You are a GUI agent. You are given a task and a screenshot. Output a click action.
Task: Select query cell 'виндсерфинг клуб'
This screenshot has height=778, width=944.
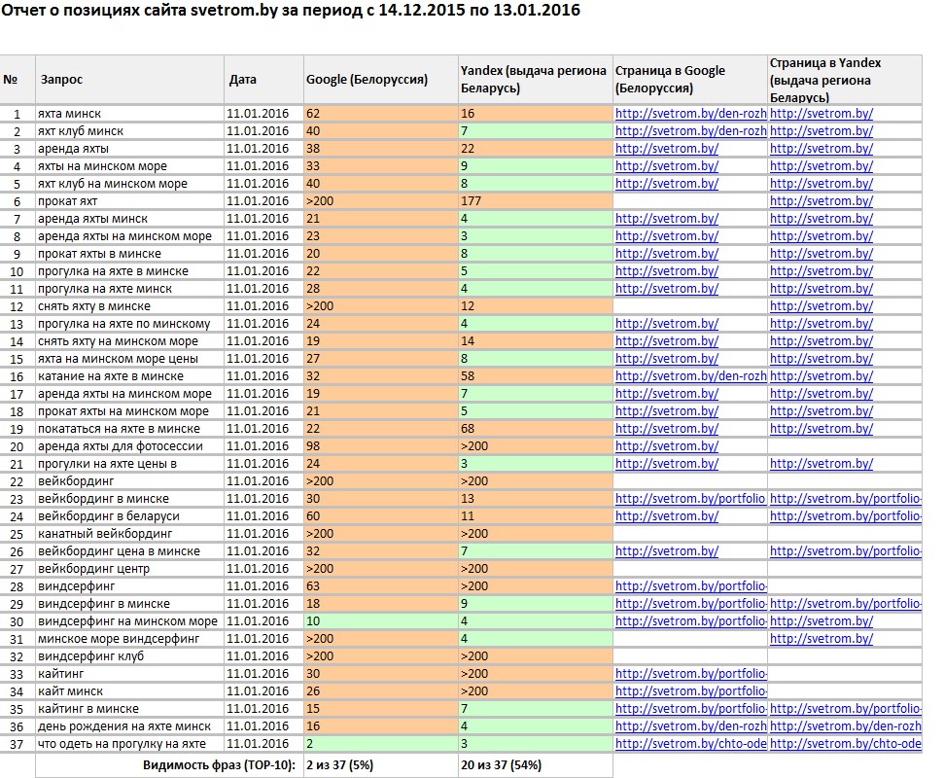(129, 655)
